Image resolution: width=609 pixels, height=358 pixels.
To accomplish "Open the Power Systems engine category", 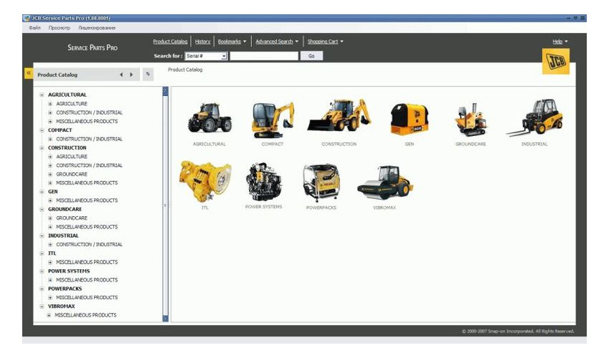I will coord(264,182).
